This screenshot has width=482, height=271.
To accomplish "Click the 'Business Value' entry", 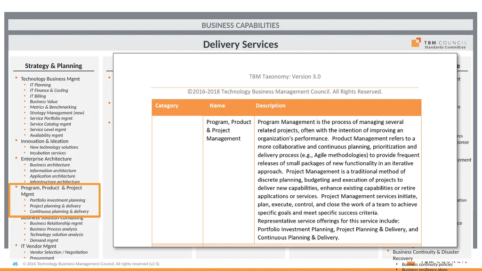I will (x=44, y=102).
